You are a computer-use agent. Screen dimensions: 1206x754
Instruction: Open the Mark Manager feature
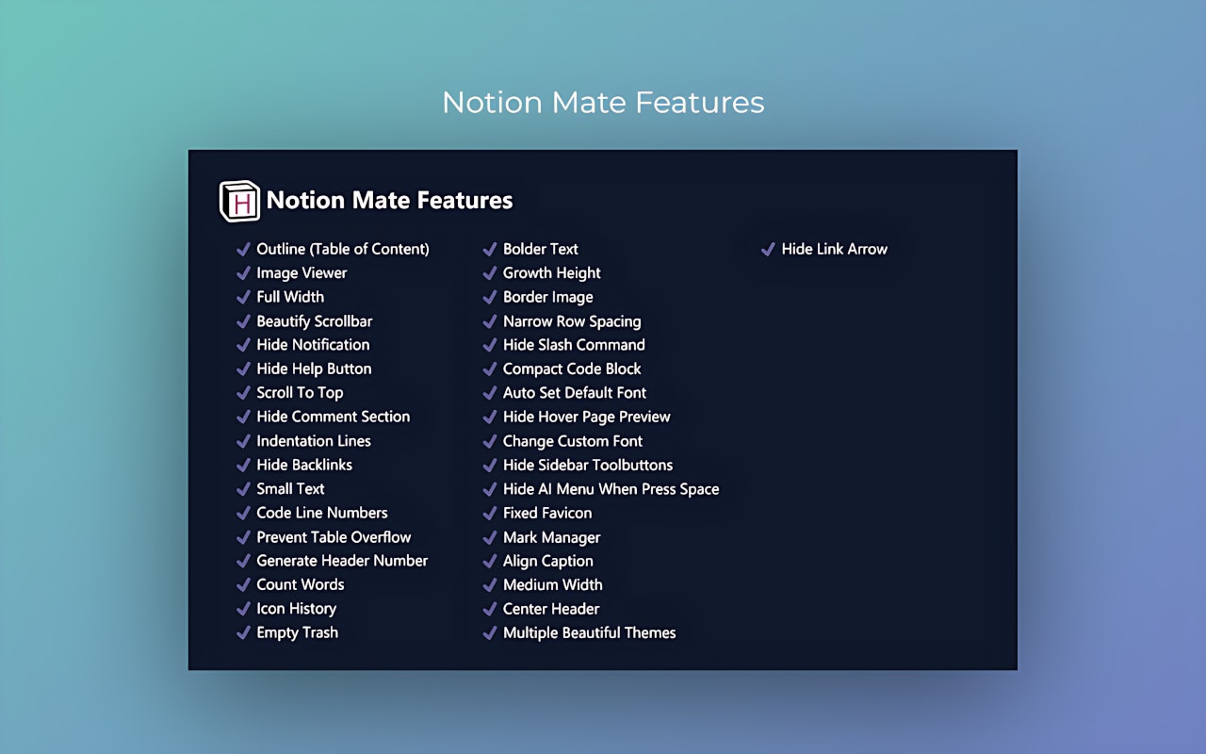551,536
